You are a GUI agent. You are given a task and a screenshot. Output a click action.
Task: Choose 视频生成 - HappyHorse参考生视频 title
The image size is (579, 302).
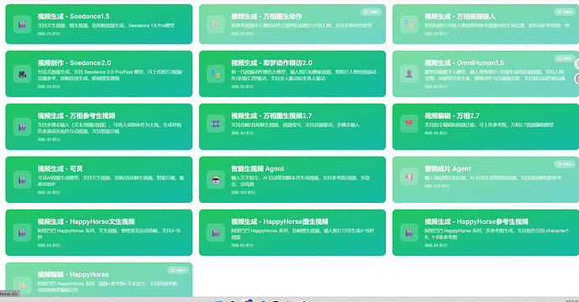477,221
